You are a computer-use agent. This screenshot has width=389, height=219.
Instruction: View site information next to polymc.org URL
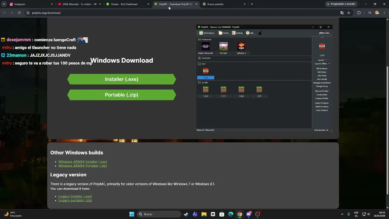(28, 13)
